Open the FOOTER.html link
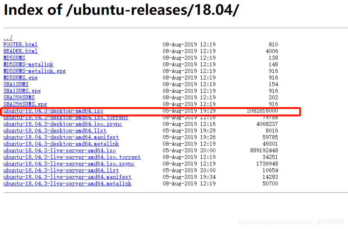 tap(20, 44)
